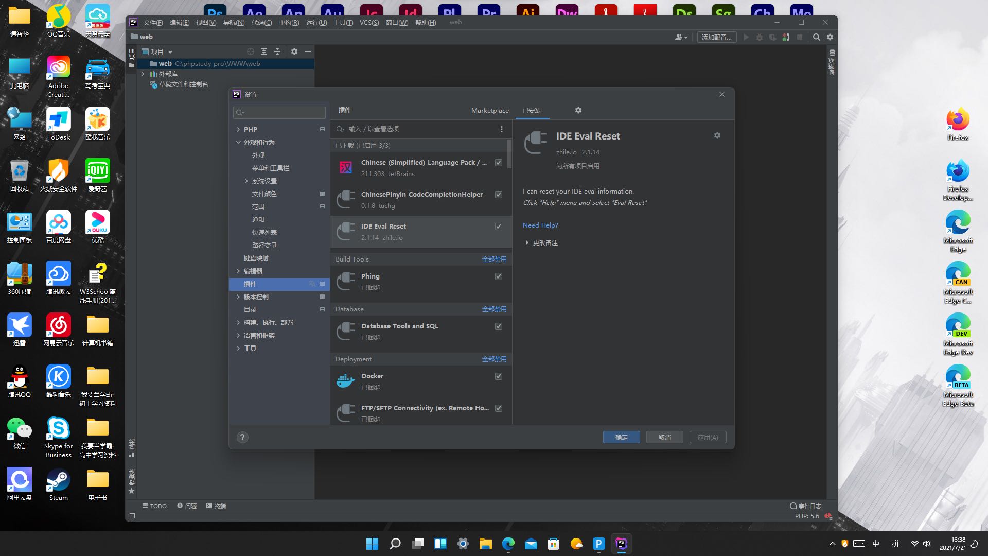Open project panel gear options
The image size is (988, 556).
click(x=294, y=51)
